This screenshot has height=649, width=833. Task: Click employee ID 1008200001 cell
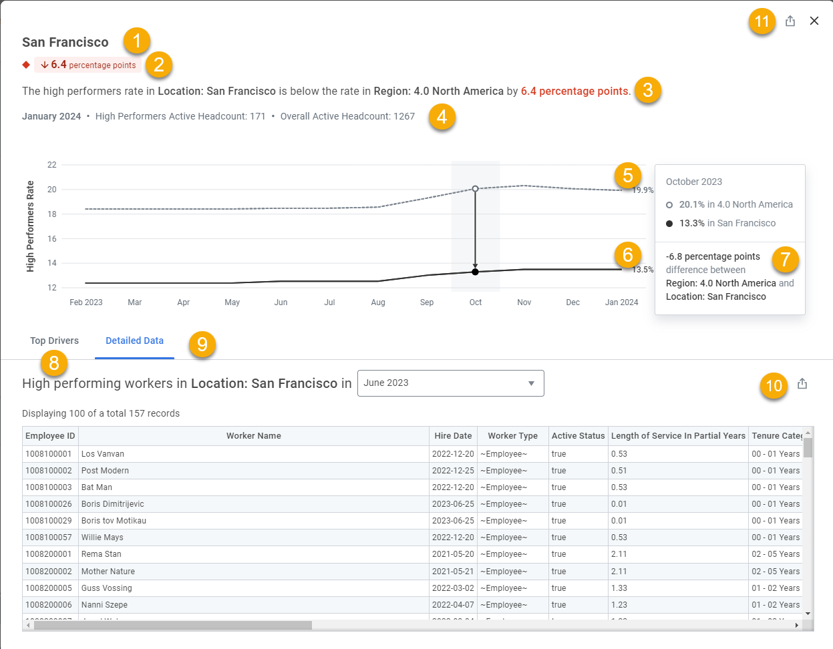click(49, 554)
